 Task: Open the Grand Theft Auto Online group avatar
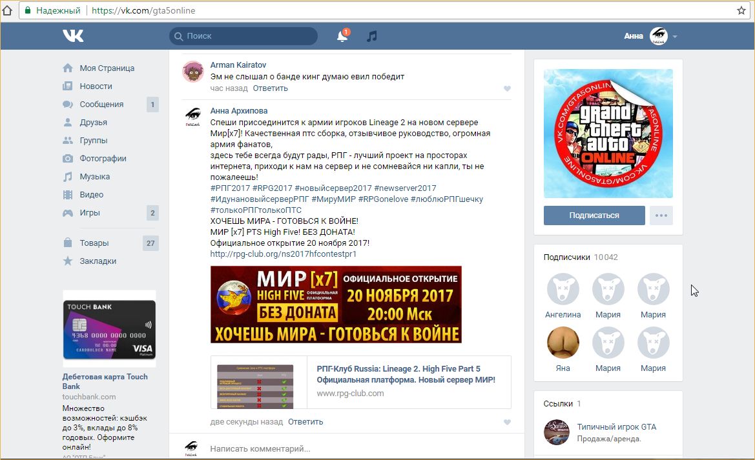608,134
